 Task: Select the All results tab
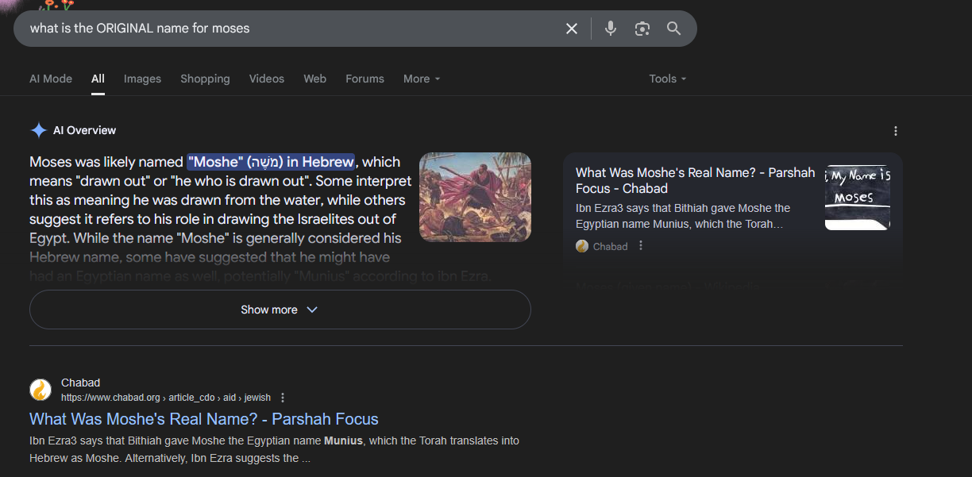pyautogui.click(x=98, y=79)
